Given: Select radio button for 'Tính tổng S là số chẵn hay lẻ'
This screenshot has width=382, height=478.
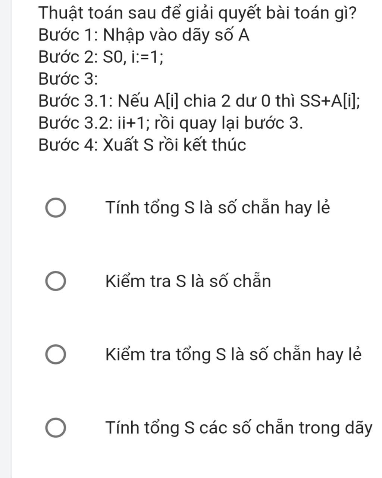Looking at the screenshot, I should pyautogui.click(x=56, y=208).
